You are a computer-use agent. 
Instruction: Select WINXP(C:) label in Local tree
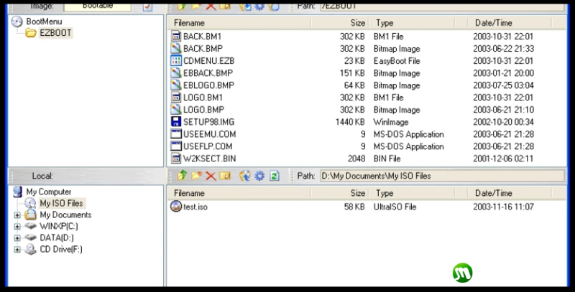[x=59, y=226]
